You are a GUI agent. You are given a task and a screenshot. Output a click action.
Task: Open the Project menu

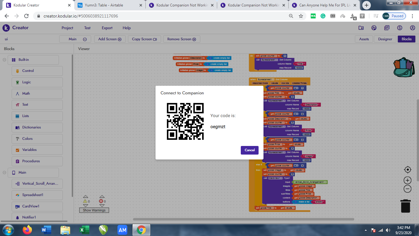click(67, 28)
